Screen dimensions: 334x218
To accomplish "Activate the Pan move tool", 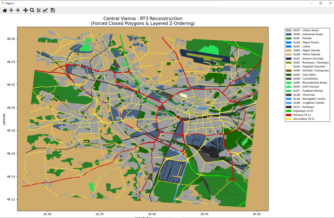I will click(x=26, y=10).
